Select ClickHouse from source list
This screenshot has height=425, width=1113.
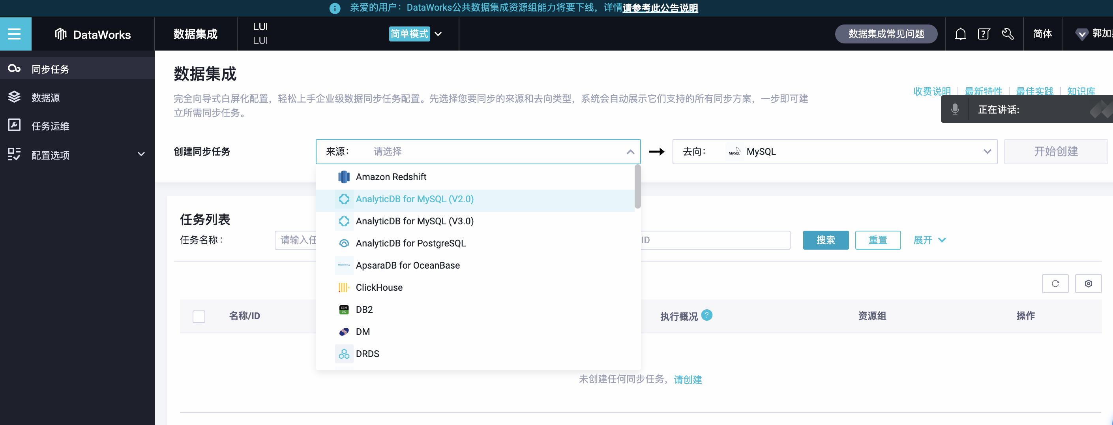pyautogui.click(x=475, y=287)
